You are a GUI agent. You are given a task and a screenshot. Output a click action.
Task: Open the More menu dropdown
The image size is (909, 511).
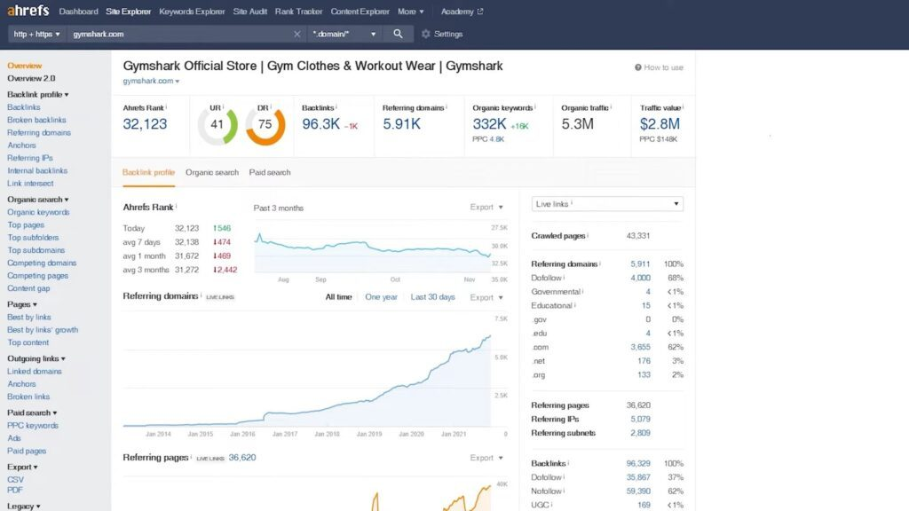[410, 12]
